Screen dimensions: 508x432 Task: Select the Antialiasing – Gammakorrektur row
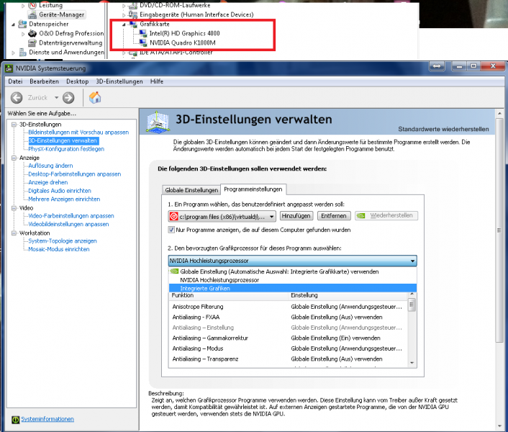pos(289,338)
